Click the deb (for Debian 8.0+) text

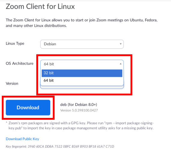coord(79,104)
